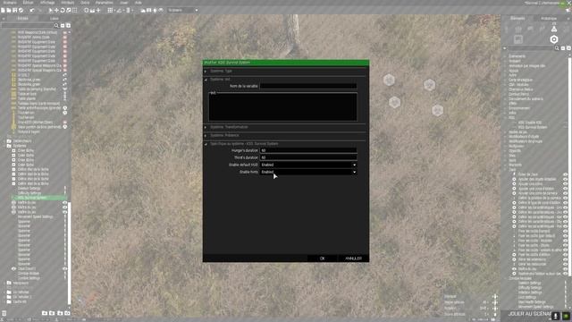Click the search magnifier in Éléments panel

pyautogui.click(x=557, y=48)
